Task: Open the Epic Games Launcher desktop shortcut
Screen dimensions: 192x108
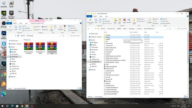Action: tap(11, 15)
